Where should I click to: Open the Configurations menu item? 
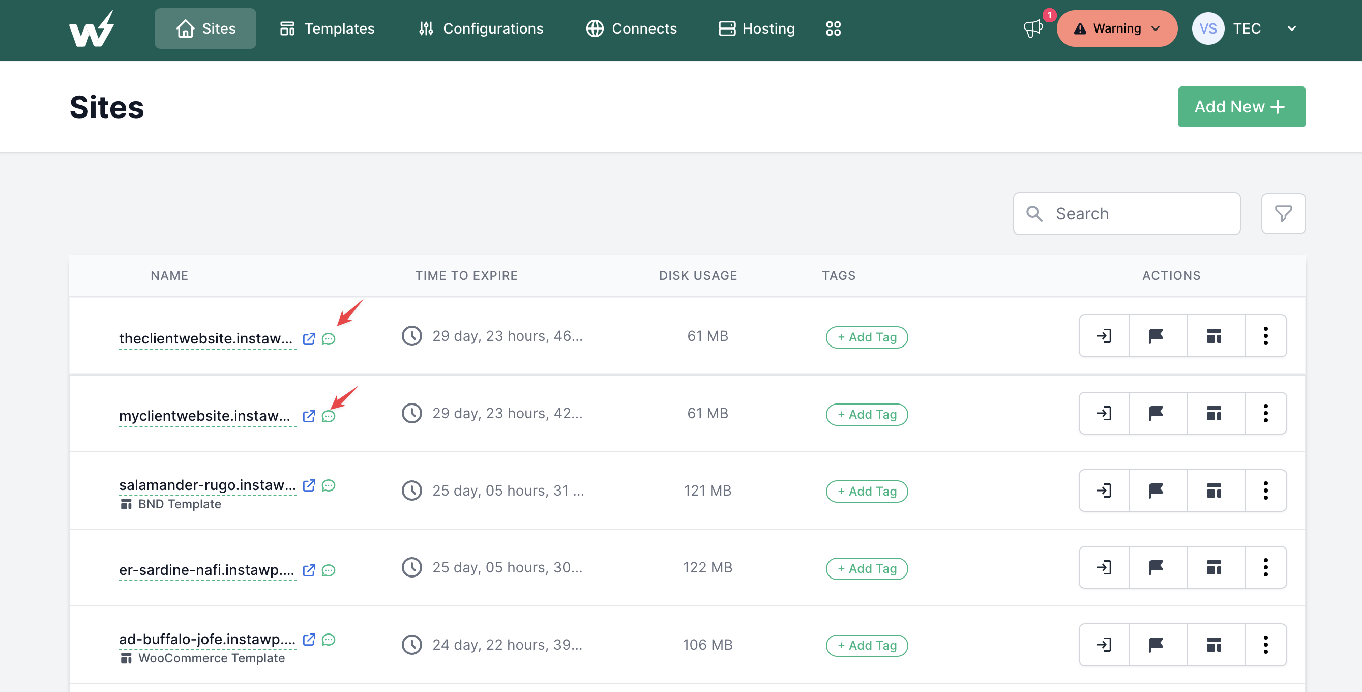(480, 28)
